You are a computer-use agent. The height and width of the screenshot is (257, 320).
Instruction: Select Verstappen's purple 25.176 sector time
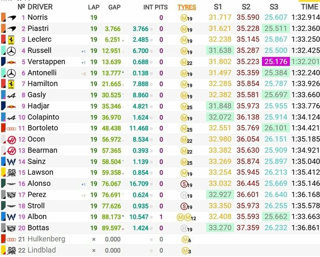pos(276,61)
